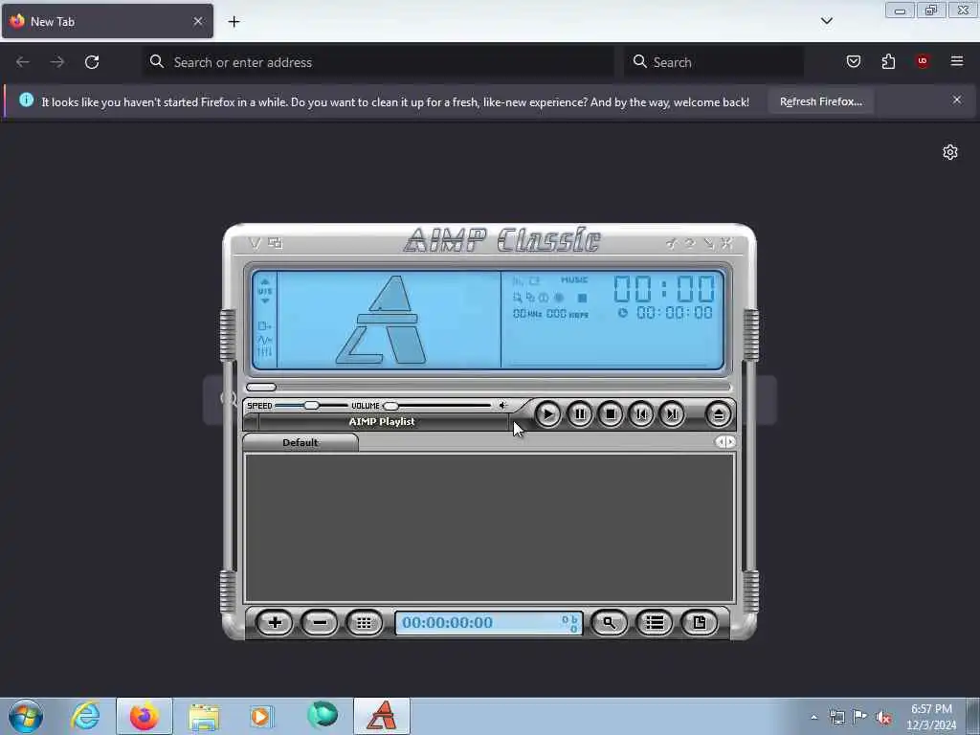Open a new Firefox tab
The image size is (980, 735).
(x=234, y=22)
